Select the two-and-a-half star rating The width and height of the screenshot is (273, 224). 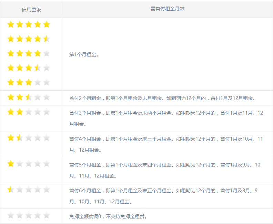(x=29, y=98)
